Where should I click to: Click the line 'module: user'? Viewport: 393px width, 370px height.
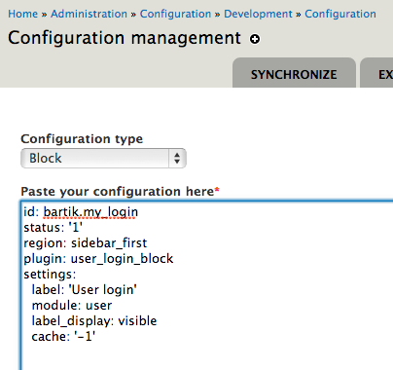click(x=72, y=306)
